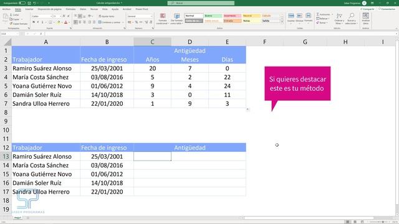Viewport: 399px width, 224px height.
Task: Click in the Buscar search box
Action: click(x=201, y=3)
